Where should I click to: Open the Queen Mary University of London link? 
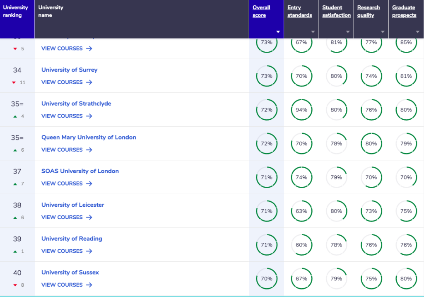(89, 138)
